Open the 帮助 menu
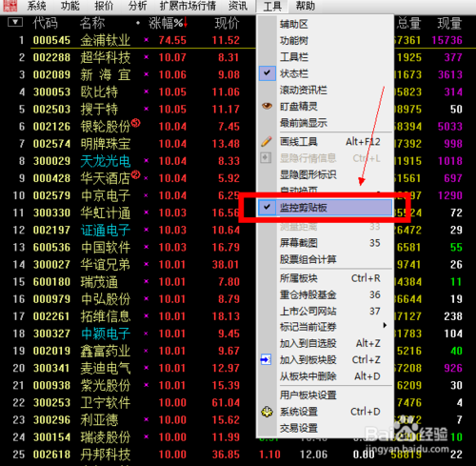 tap(306, 6)
